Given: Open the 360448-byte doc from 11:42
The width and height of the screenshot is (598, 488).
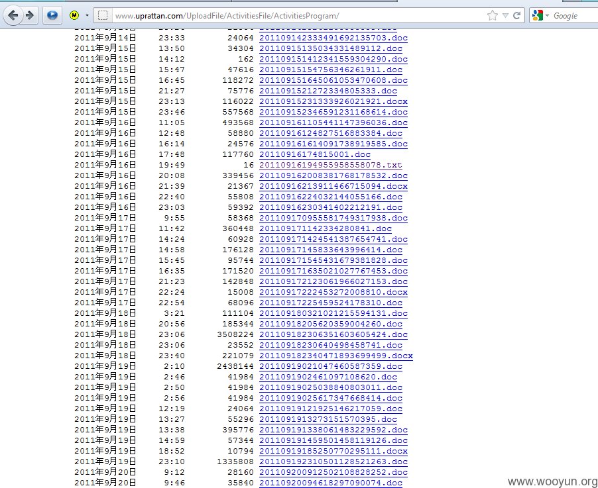Looking at the screenshot, I should pos(326,229).
